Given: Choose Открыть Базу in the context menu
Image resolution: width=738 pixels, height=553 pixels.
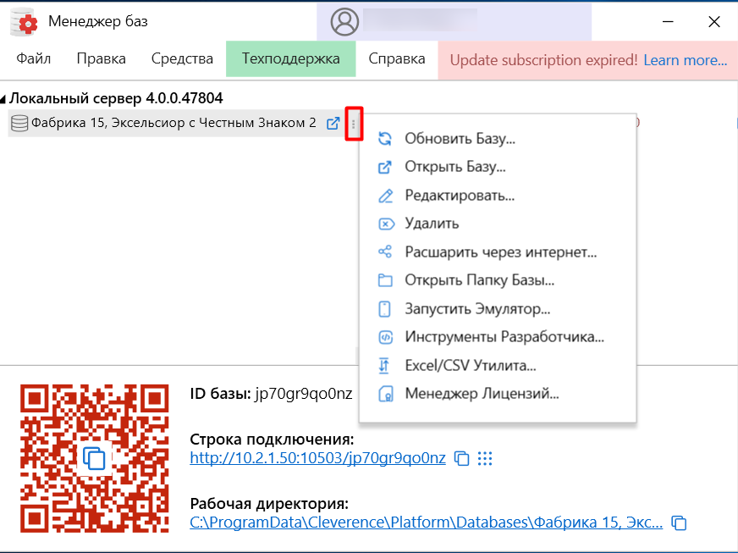Looking at the screenshot, I should pos(454,167).
